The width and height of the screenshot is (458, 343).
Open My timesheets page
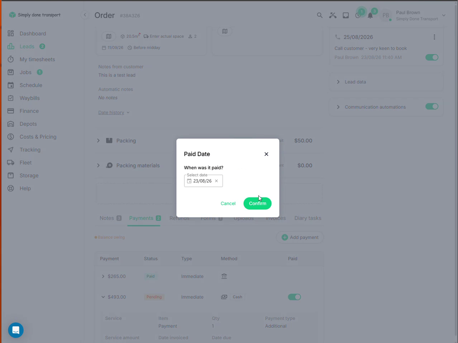(37, 59)
